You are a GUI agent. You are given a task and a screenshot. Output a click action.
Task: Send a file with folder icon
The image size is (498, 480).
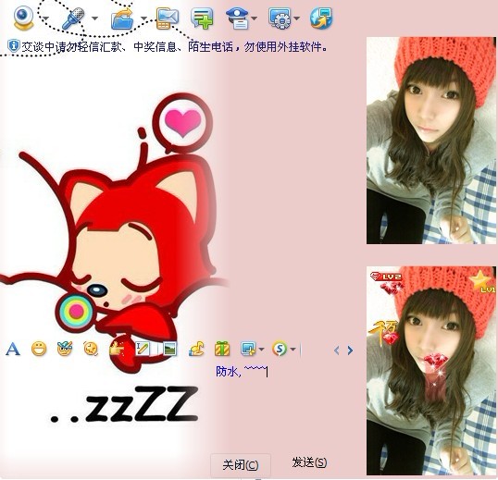(x=122, y=18)
